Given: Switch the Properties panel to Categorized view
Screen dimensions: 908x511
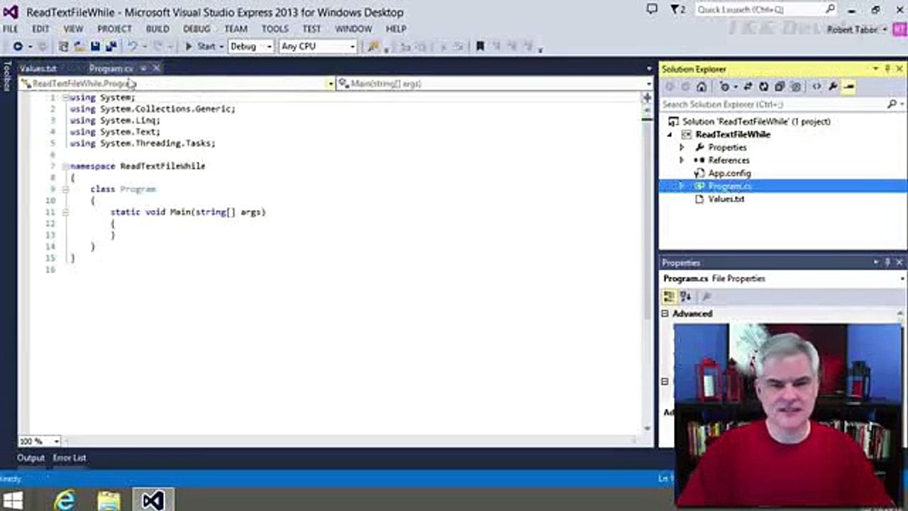Looking at the screenshot, I should pyautogui.click(x=669, y=297).
